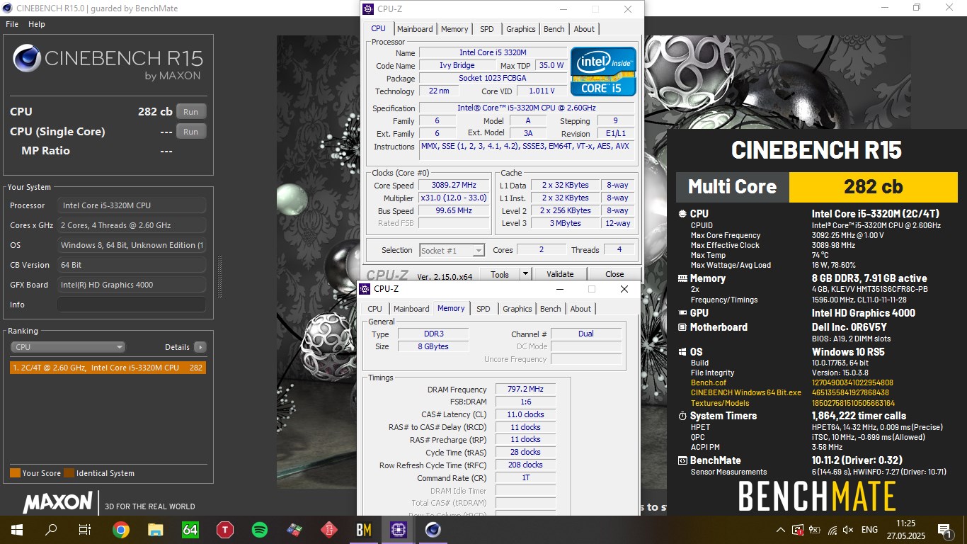Click the Bus Speed 99.65 MHz value
This screenshot has width=967, height=544.
pos(453,211)
